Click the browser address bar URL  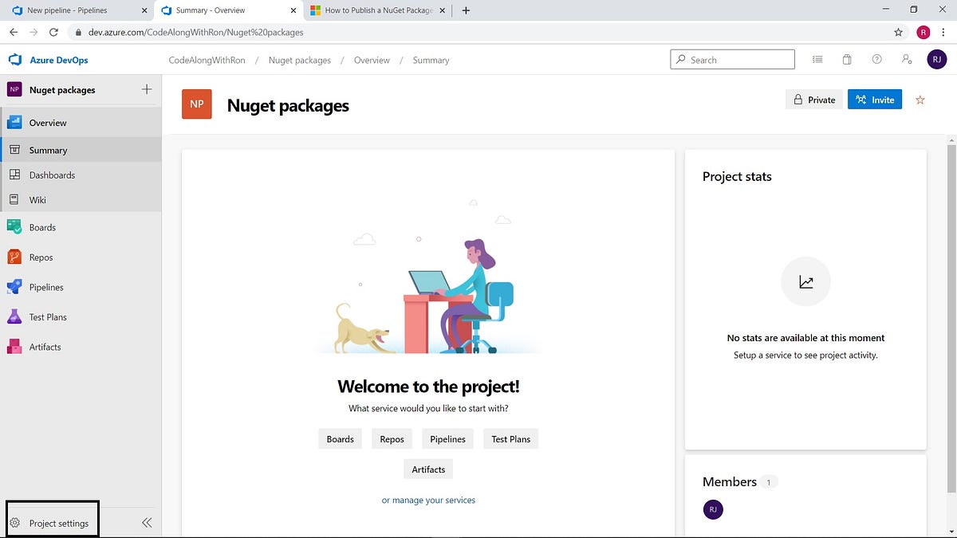tap(196, 33)
